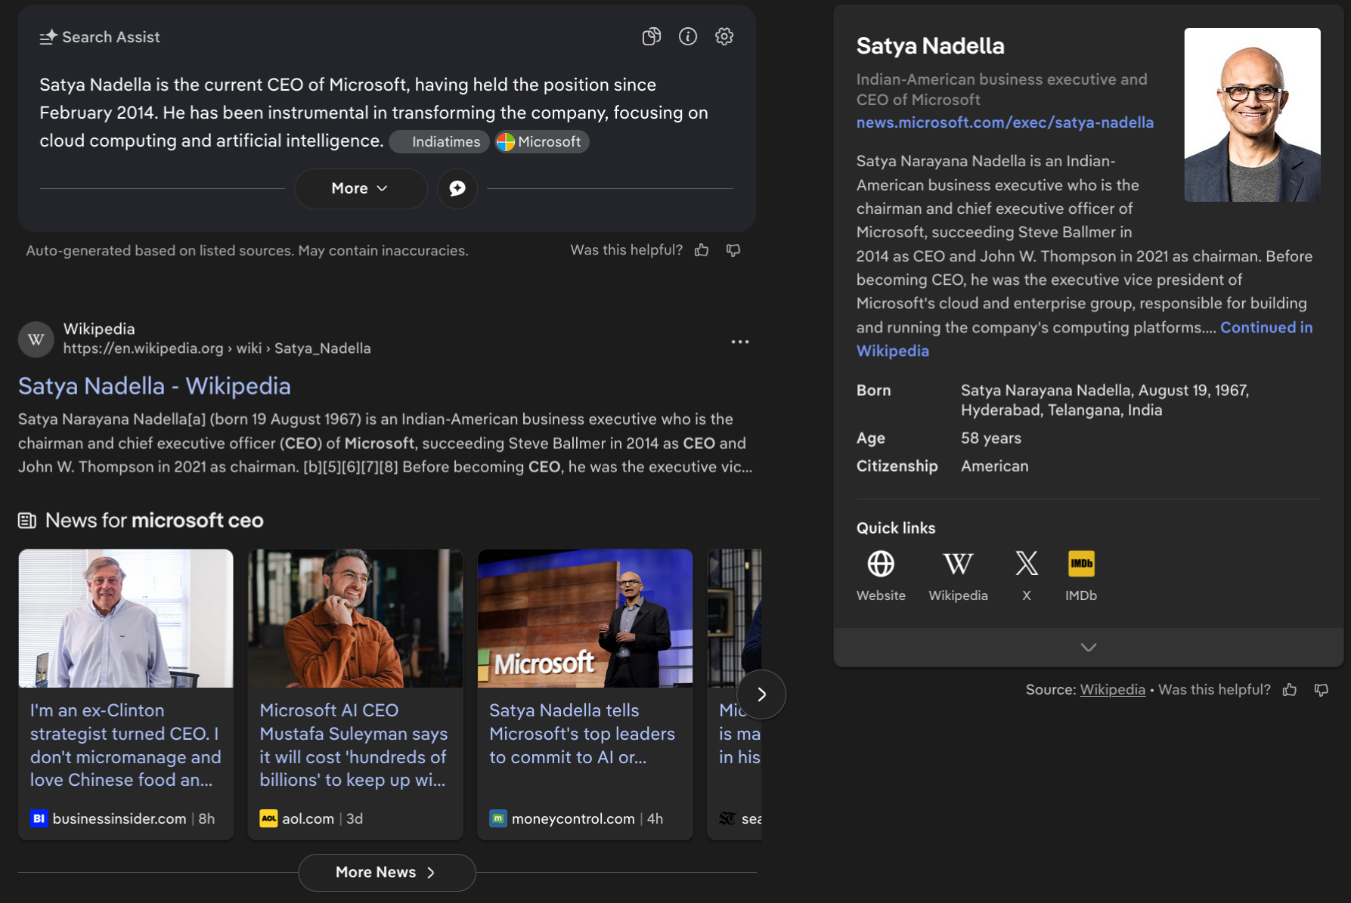The width and height of the screenshot is (1351, 903).
Task: Open the Wikipedia source link in panel footer
Action: coord(1112,690)
